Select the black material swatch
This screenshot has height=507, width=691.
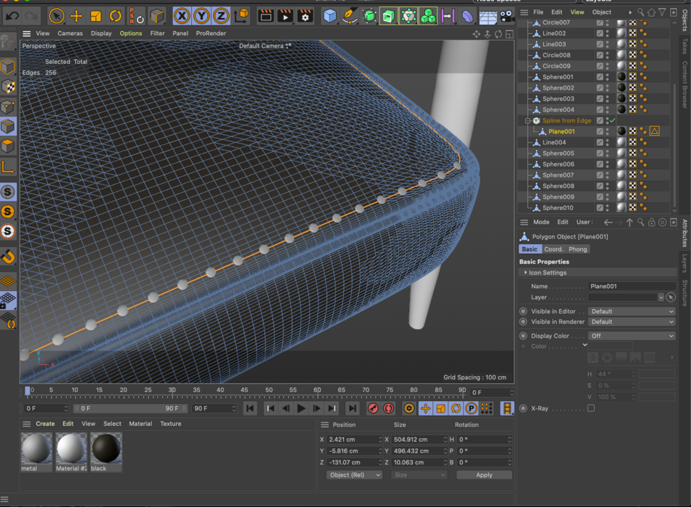pyautogui.click(x=106, y=449)
